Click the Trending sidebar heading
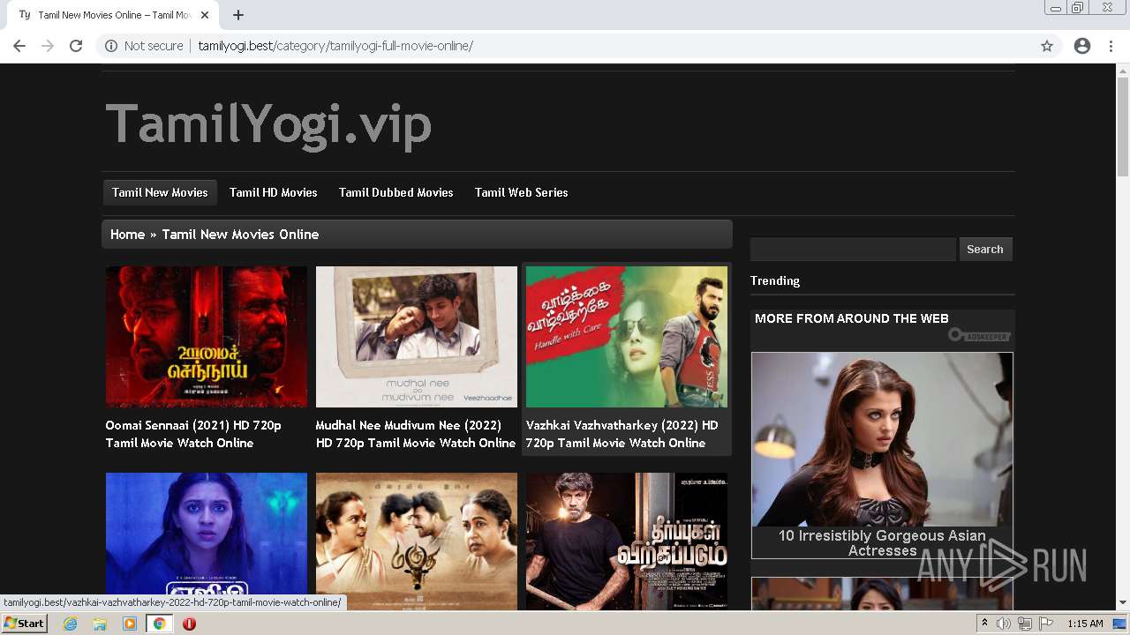The width and height of the screenshot is (1130, 635). click(775, 280)
